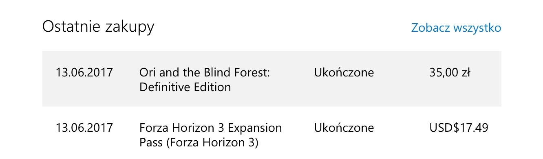Click the Ostatnie zakupy heading
Screen dimensions: 543x159
click(x=98, y=27)
